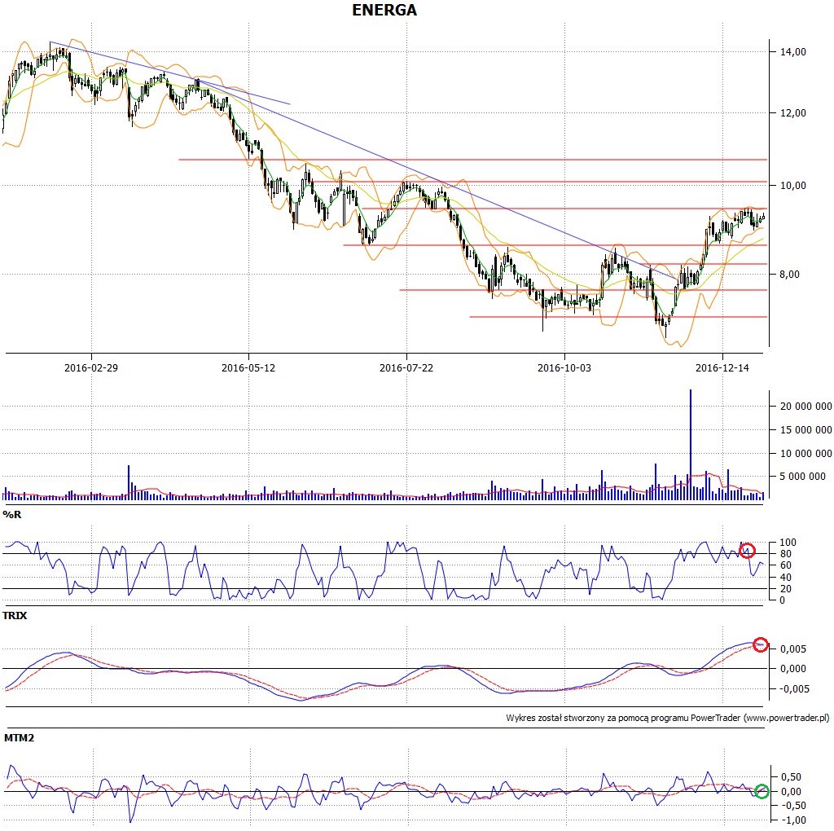Select the MTM2 indicator heading

(20, 738)
